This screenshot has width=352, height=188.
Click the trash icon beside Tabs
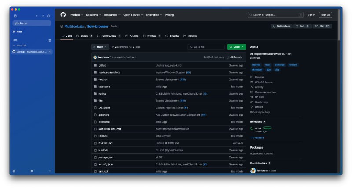pos(50,40)
